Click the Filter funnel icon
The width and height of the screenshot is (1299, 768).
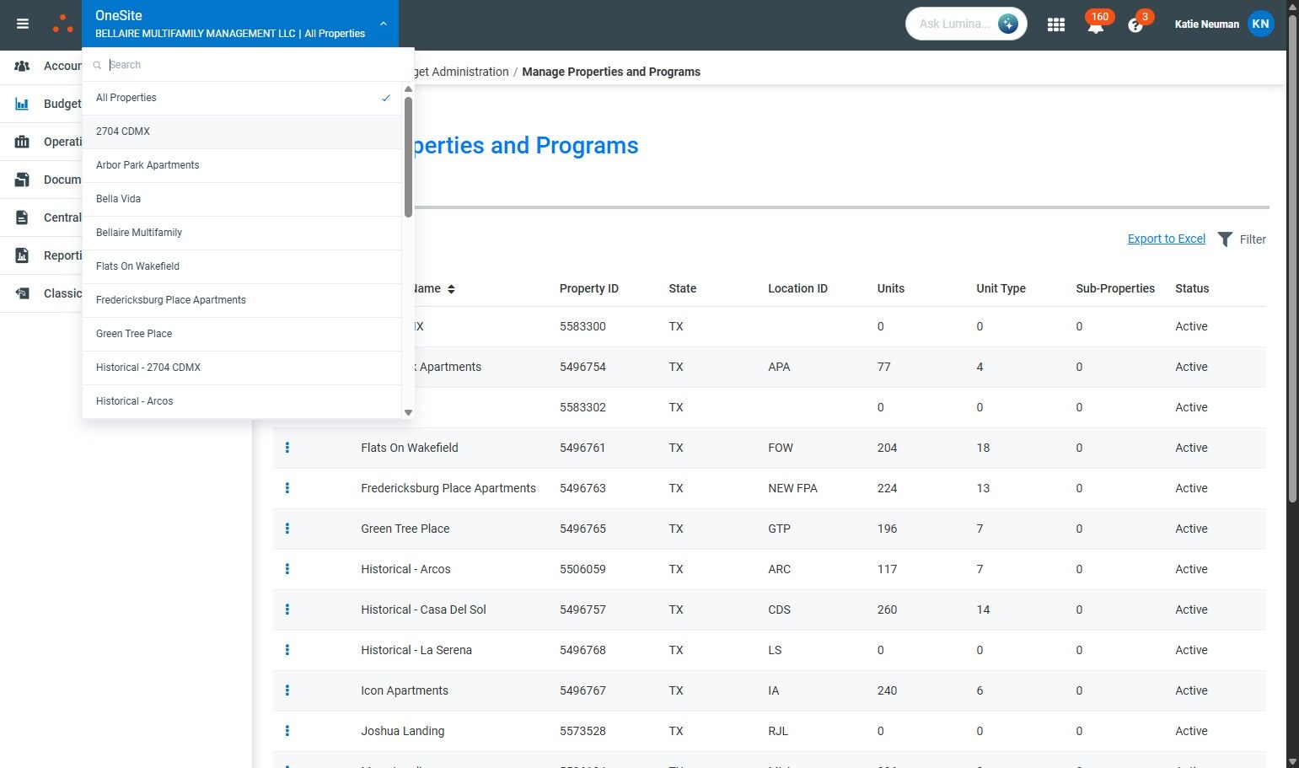click(x=1225, y=239)
